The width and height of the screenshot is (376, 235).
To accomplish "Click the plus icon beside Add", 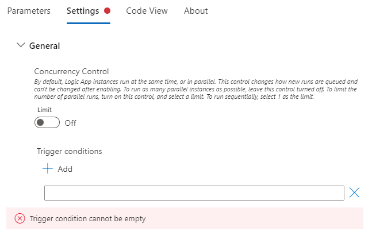I will click(47, 169).
